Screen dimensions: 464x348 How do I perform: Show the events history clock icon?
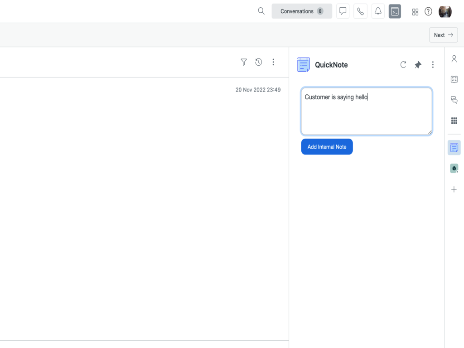tap(258, 62)
